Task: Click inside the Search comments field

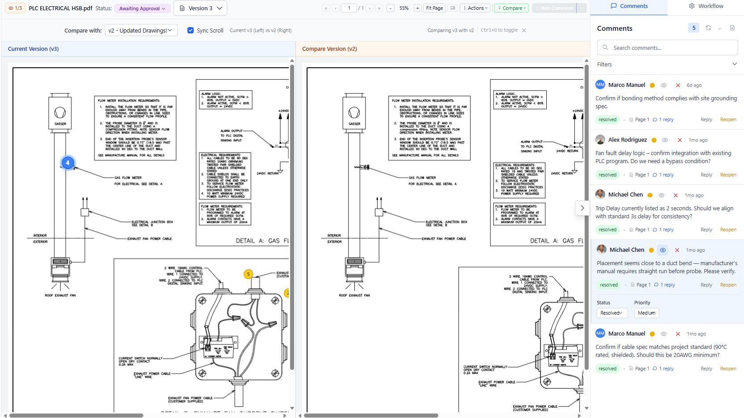Action: coord(667,47)
